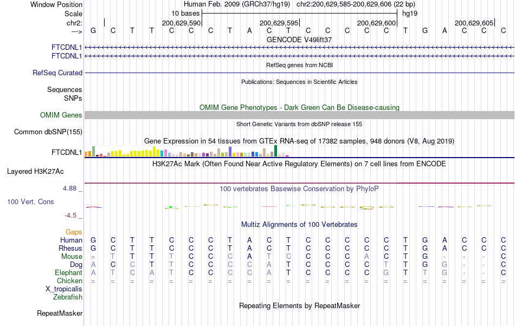Click the 10 bases scale bar

(300, 14)
